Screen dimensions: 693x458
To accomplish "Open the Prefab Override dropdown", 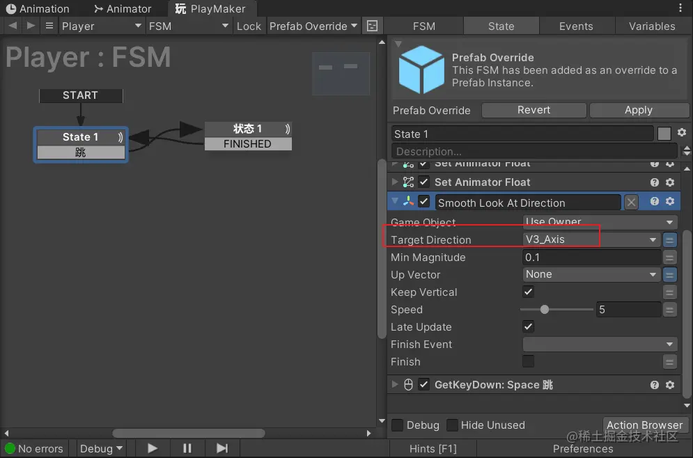I will tap(313, 26).
